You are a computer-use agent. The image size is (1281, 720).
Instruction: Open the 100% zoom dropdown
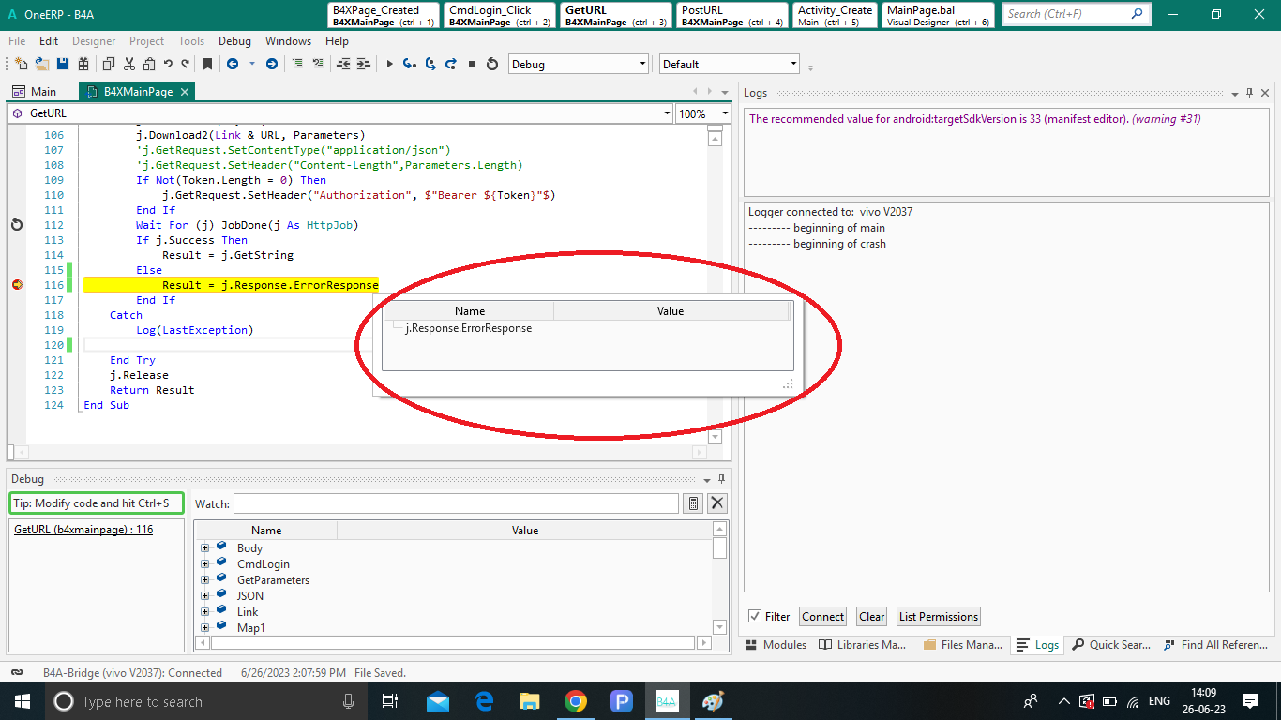(x=724, y=113)
